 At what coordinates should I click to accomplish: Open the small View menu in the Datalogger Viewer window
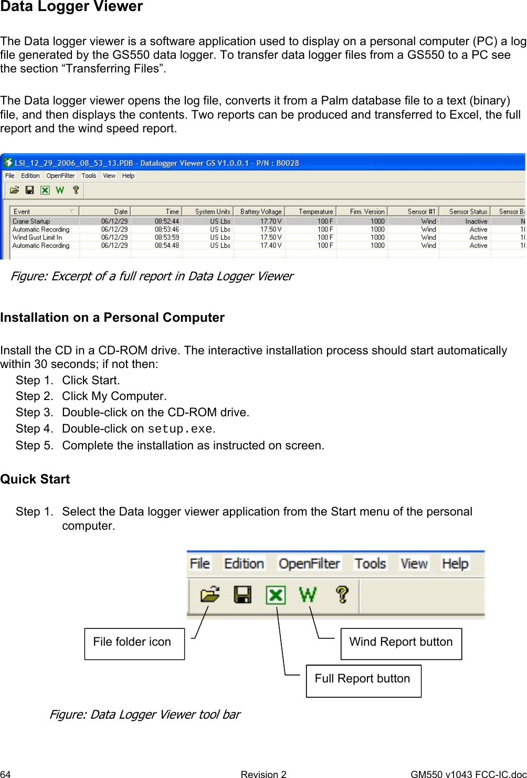click(x=109, y=176)
